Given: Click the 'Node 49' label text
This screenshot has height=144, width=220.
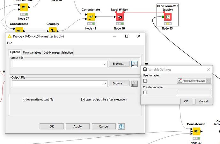Looking at the screenshot, I should (91, 28).
